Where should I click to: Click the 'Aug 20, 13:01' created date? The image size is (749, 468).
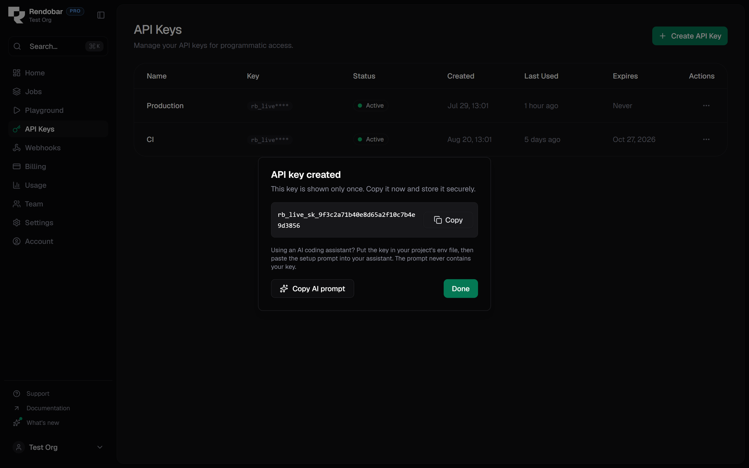(x=469, y=139)
